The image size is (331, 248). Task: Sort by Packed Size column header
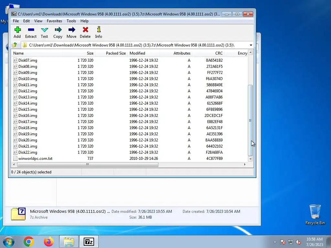(x=111, y=53)
